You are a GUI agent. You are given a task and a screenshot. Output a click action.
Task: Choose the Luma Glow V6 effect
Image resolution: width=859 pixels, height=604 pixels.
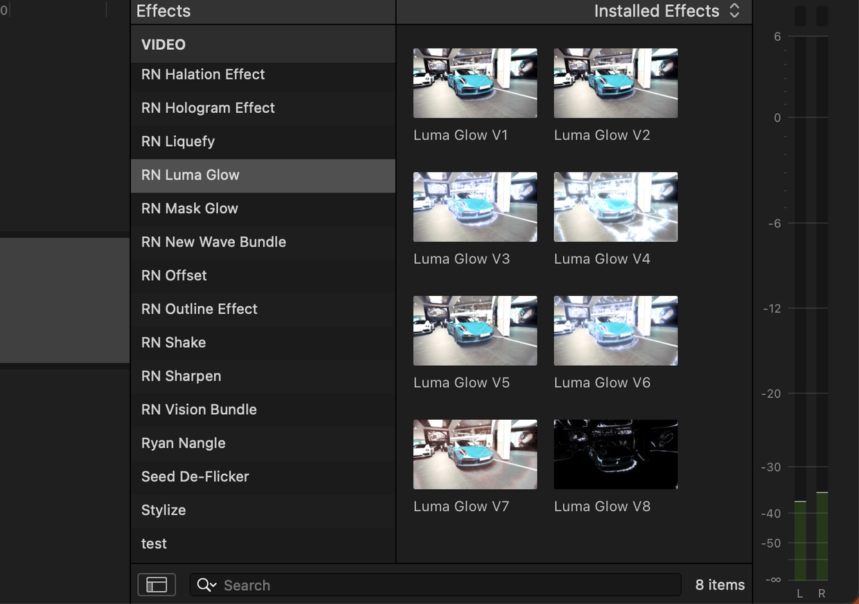(x=615, y=330)
